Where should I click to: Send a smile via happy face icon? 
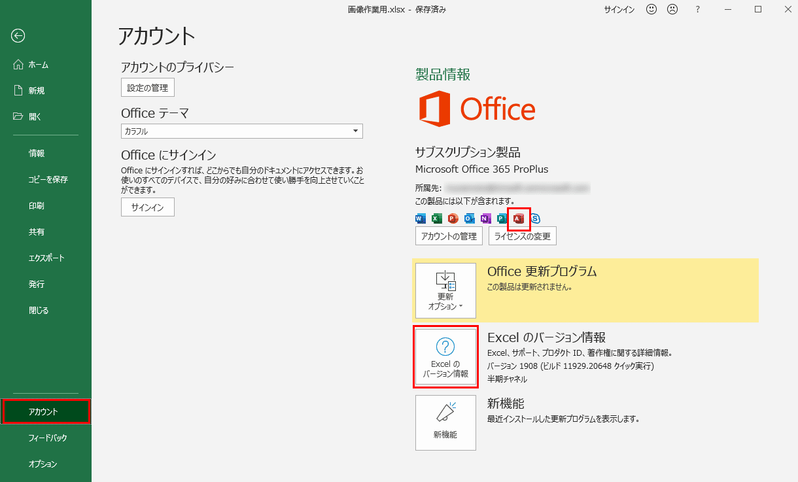[651, 9]
